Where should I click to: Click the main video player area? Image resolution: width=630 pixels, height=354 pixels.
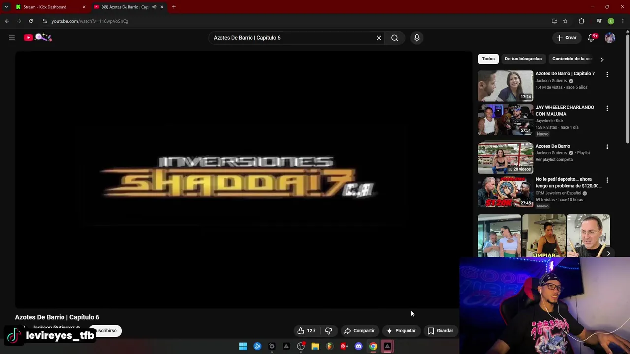tap(244, 179)
